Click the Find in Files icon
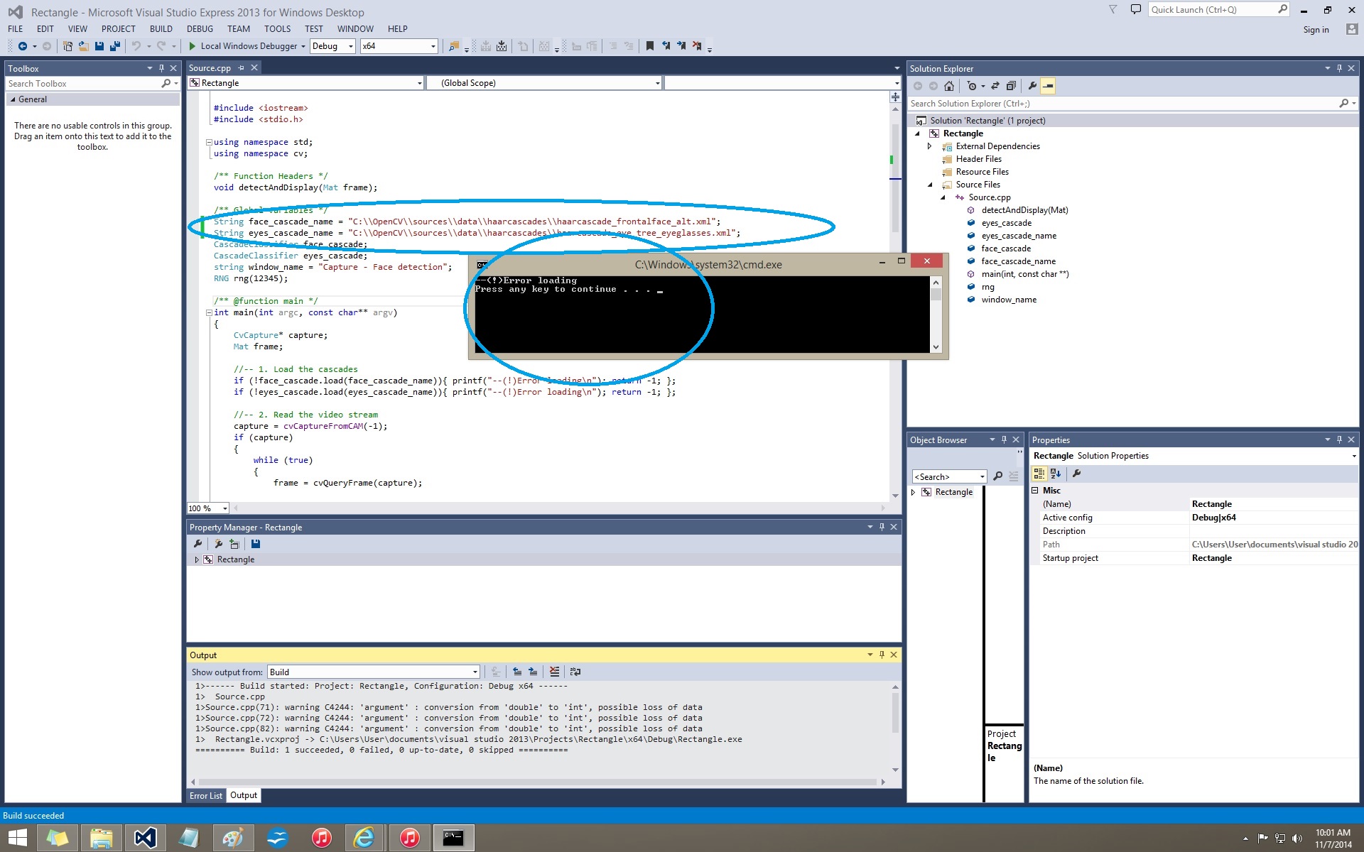This screenshot has width=1364, height=852. [453, 46]
